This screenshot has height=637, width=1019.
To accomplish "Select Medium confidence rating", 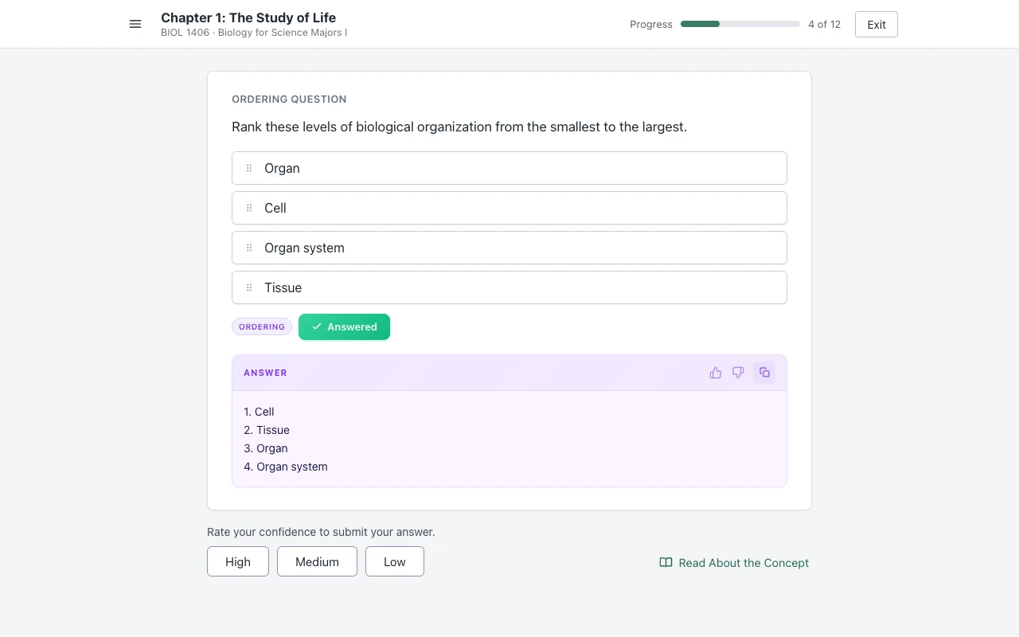I will pyautogui.click(x=317, y=561).
